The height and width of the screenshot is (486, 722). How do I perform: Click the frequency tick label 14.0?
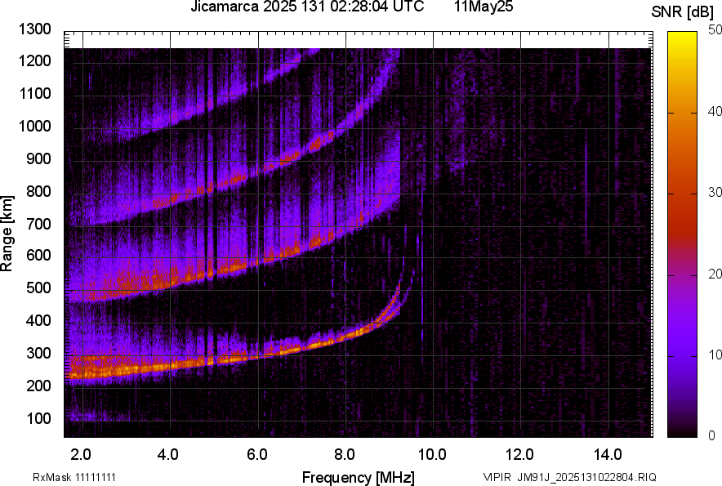coord(608,455)
